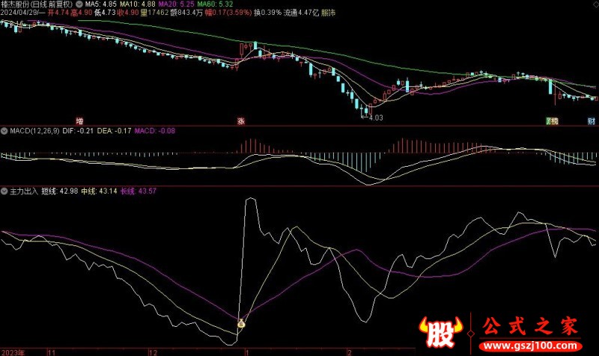Click the 服饰 sector label
Screen dimensions: 599x356
(329, 13)
